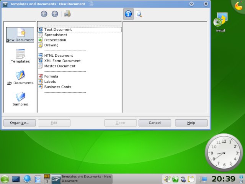Open the Install icon on the desktop
245x184 pixels.
point(220,23)
